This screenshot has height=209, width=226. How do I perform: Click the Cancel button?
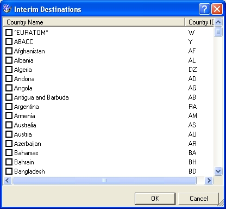(x=199, y=199)
